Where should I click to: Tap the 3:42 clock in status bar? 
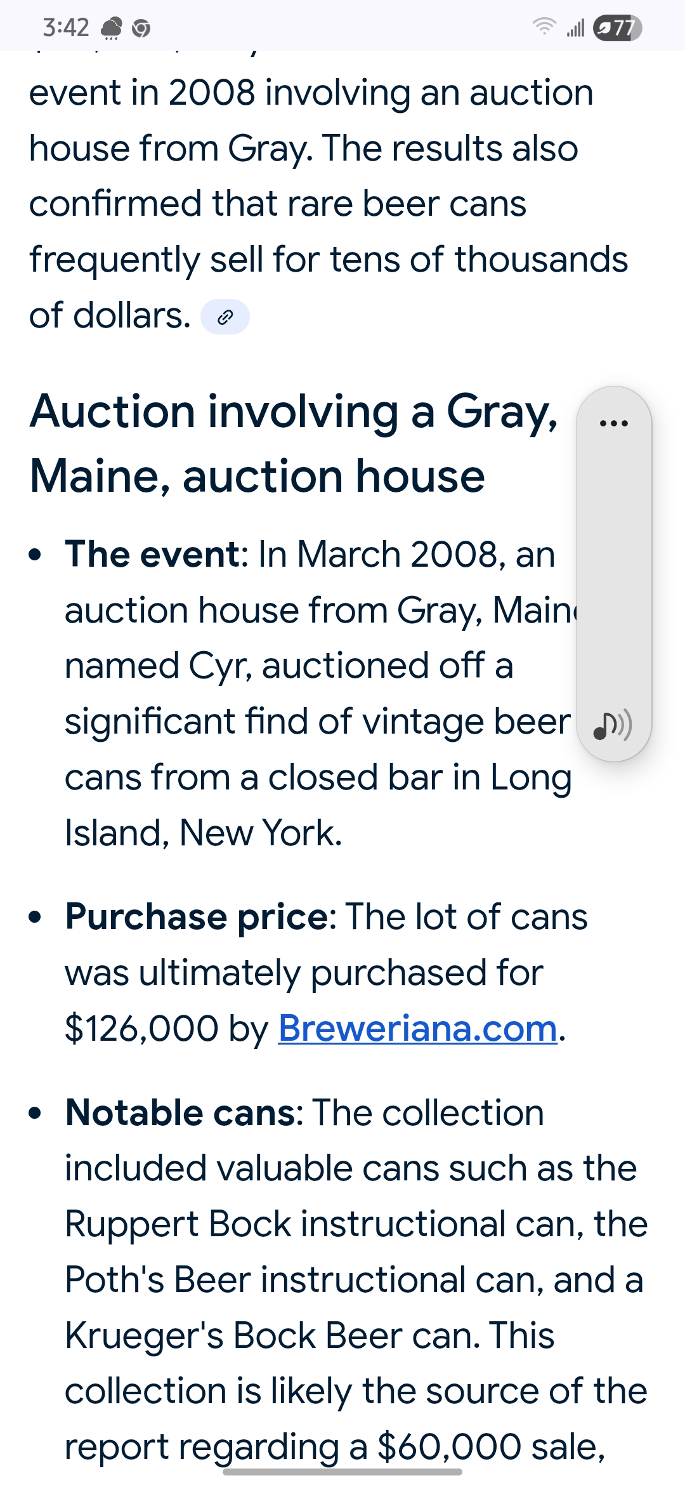65,28
